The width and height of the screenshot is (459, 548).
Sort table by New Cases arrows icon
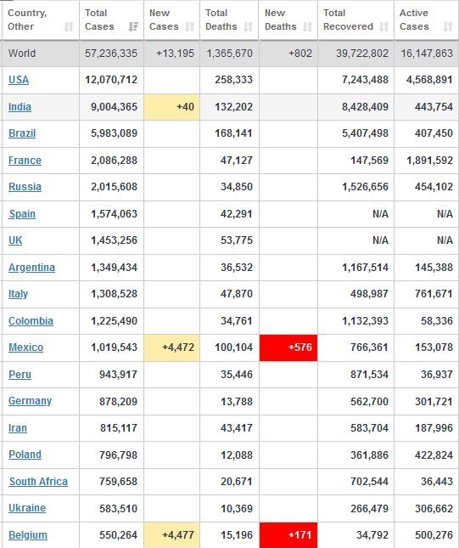pyautogui.click(x=189, y=27)
